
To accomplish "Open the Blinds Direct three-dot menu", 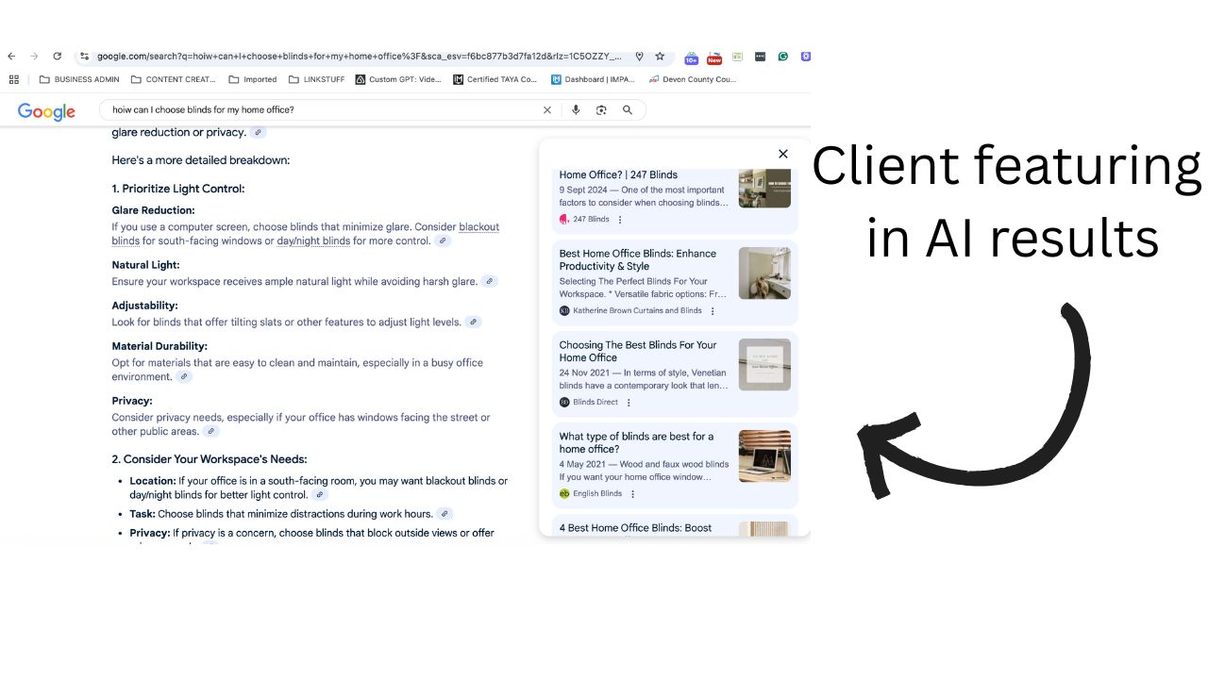I will tap(629, 403).
